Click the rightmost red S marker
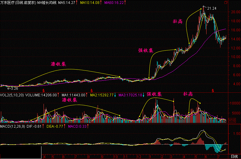Screen dimensions: 241x159 click(x=213, y=90)
